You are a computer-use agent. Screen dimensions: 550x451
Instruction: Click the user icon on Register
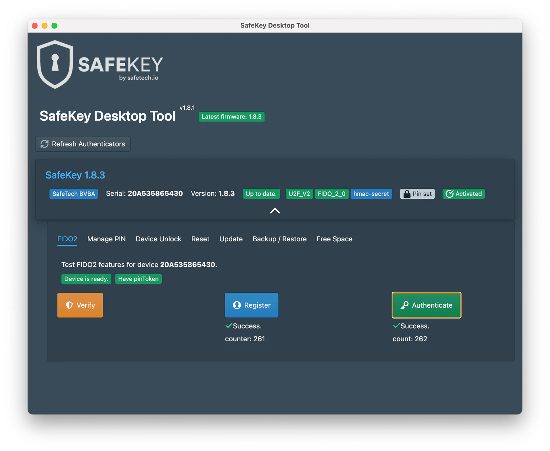coord(237,305)
